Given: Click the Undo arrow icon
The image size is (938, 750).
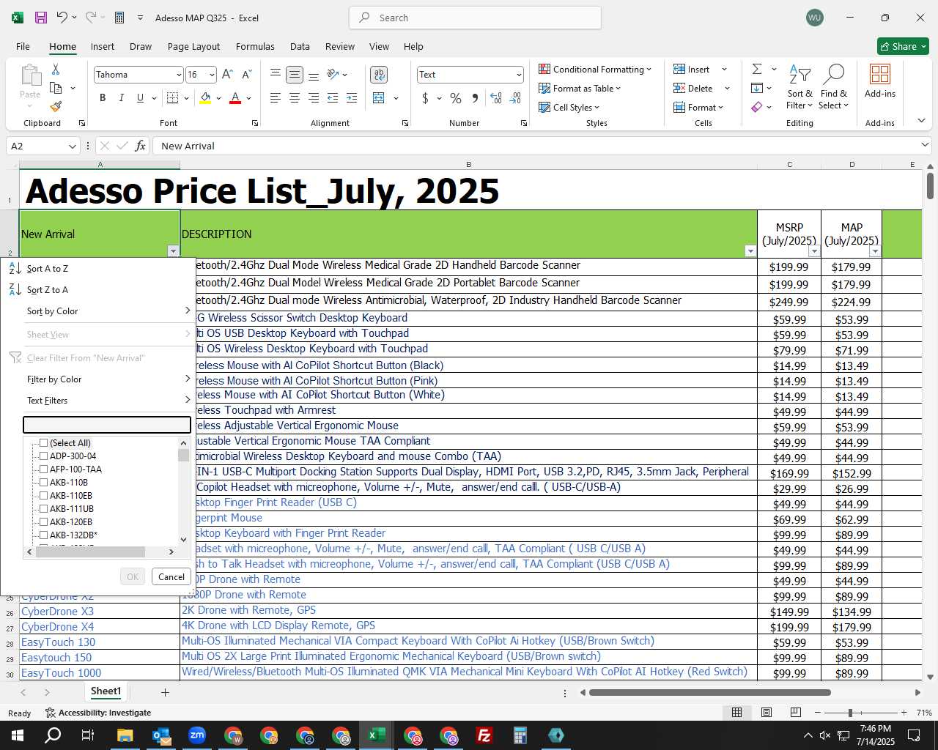Looking at the screenshot, I should (x=62, y=18).
